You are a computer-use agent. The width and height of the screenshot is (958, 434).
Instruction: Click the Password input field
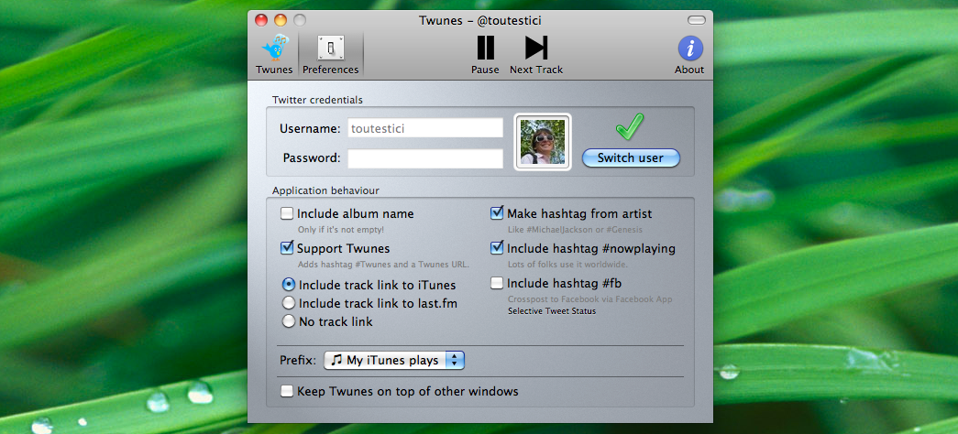[x=425, y=158]
